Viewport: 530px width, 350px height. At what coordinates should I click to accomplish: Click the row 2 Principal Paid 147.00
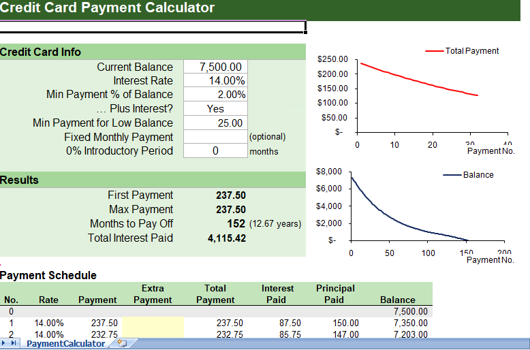click(x=346, y=334)
